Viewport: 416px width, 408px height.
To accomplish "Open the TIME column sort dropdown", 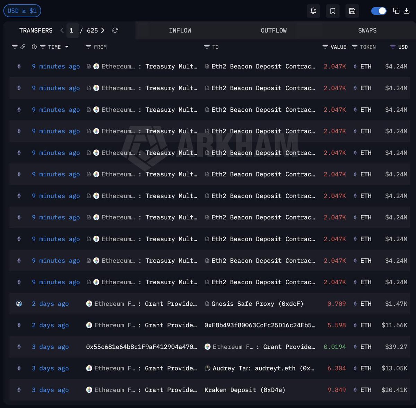I will pyautogui.click(x=67, y=47).
